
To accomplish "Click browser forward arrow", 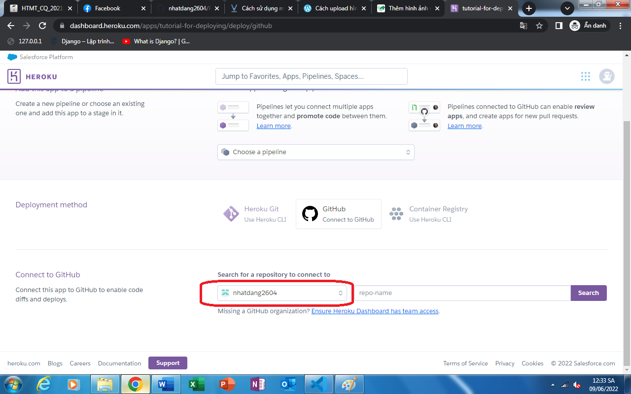I will coord(27,26).
